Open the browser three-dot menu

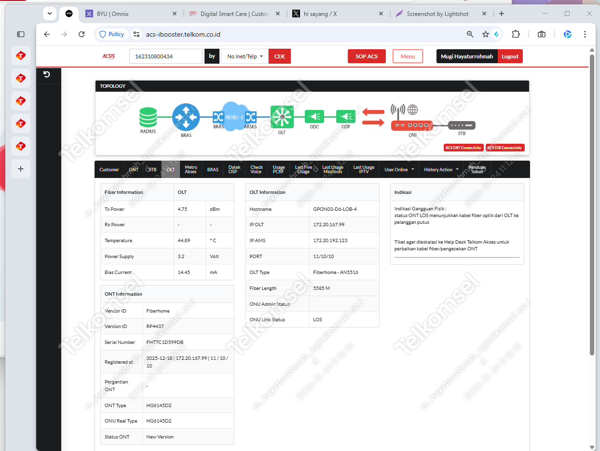pyautogui.click(x=585, y=34)
